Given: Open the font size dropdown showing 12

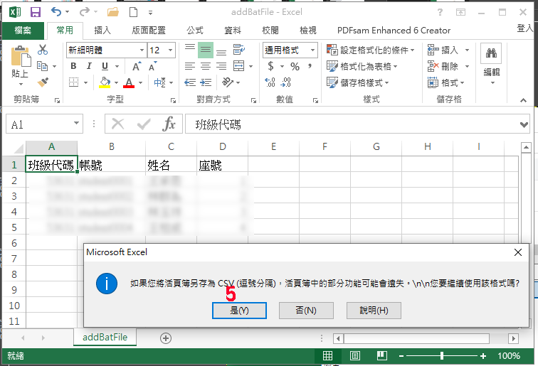Looking at the screenshot, I should tap(171, 50).
